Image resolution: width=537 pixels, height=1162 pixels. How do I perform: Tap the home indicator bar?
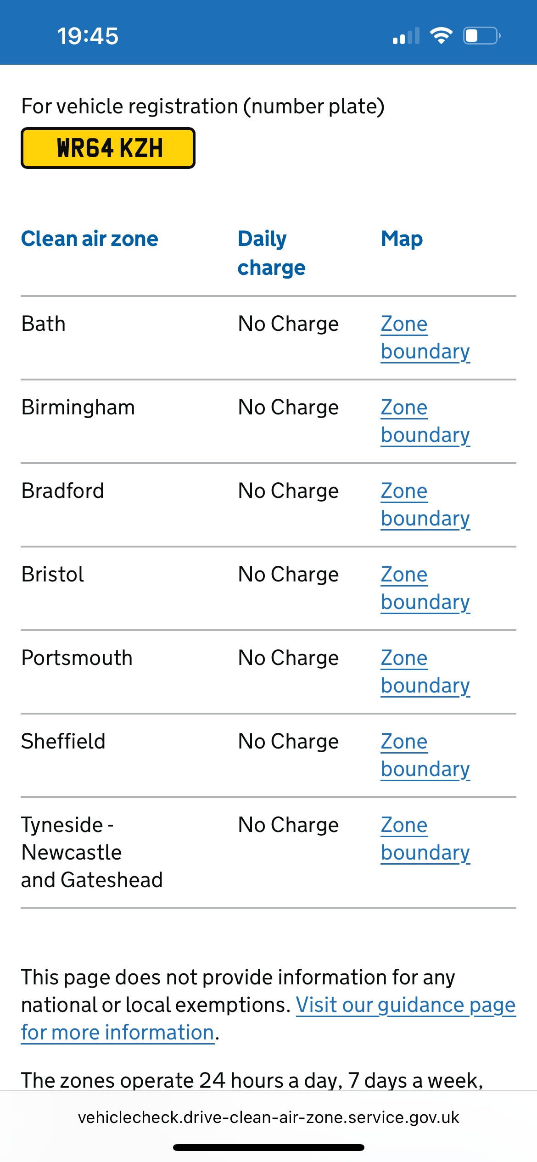click(268, 1147)
